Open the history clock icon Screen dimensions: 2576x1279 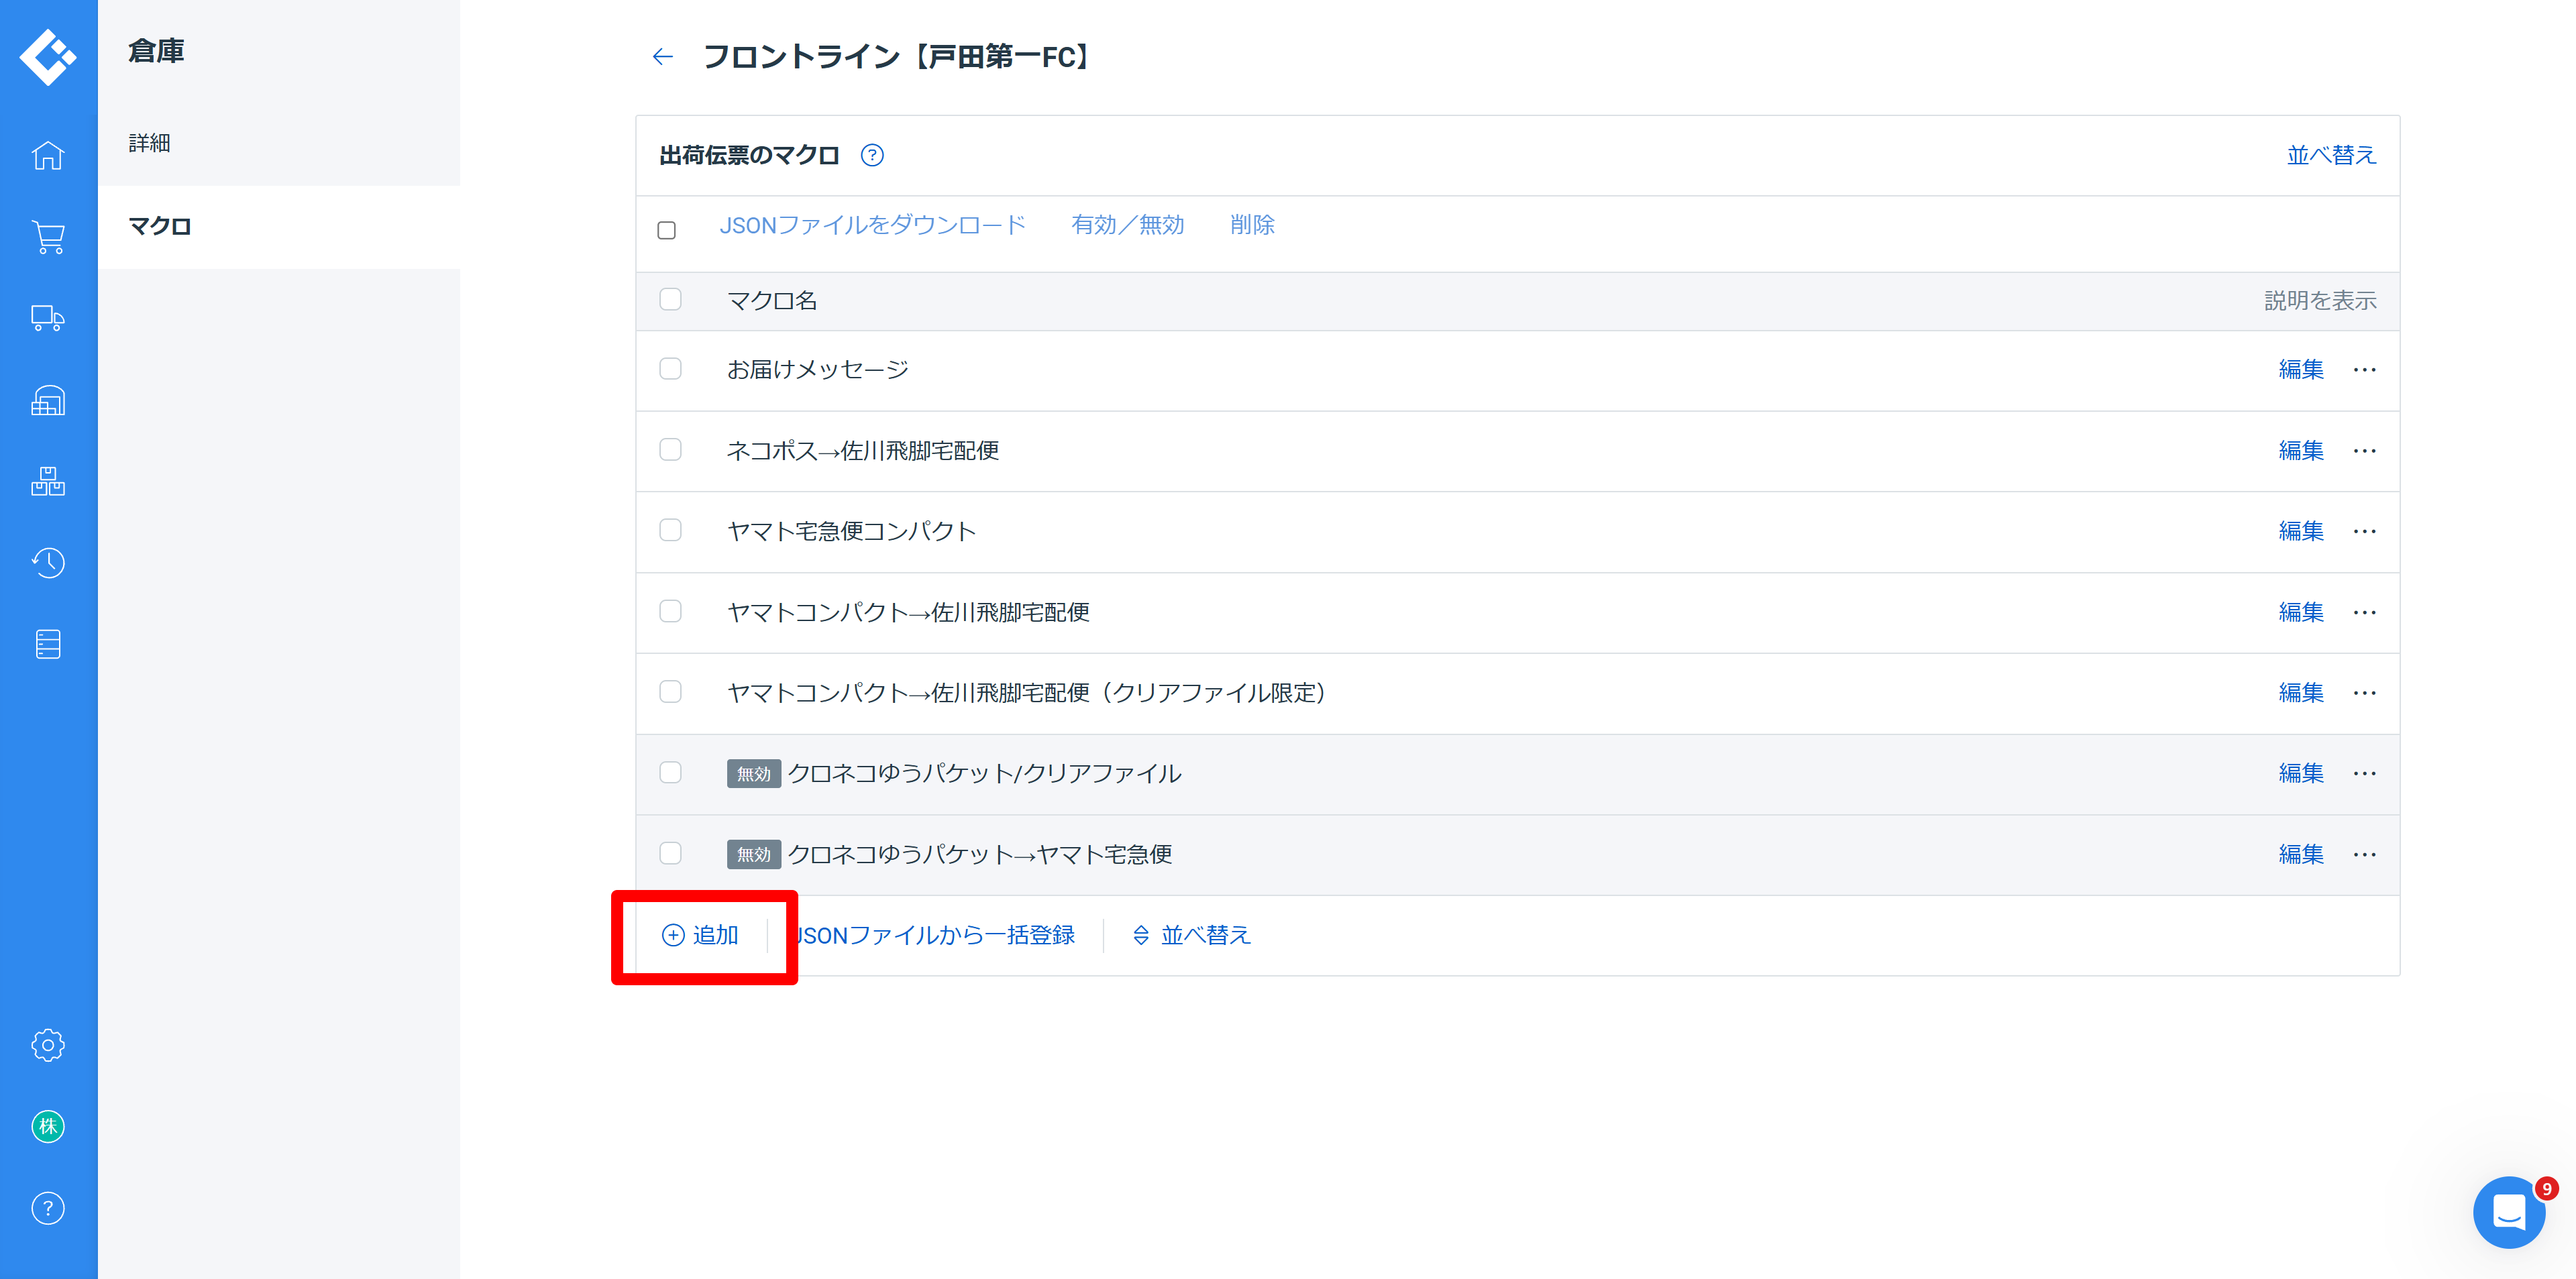pos(48,563)
